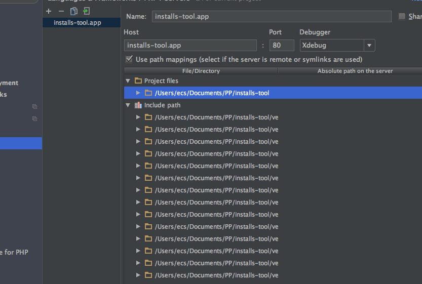Collapse the Project files tree node
Screen dimensions: 422x284
(x=128, y=81)
